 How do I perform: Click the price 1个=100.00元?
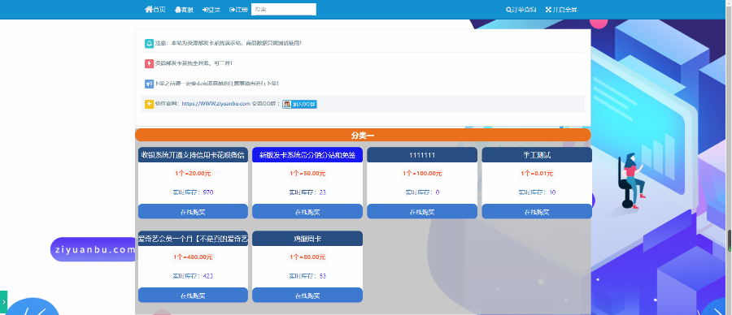pyautogui.click(x=422, y=174)
